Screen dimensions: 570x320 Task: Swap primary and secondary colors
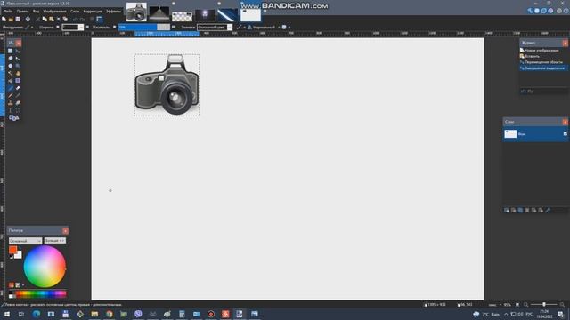(x=20, y=247)
